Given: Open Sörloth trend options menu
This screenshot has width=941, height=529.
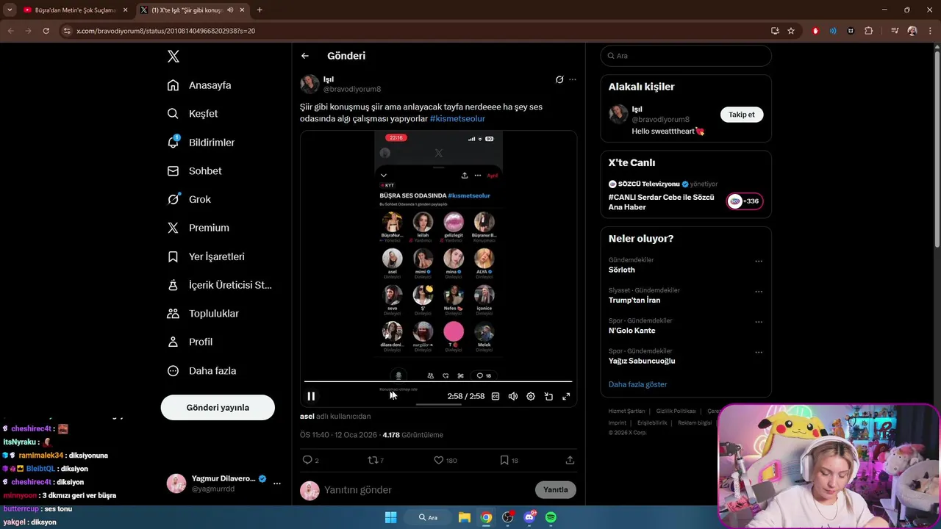Looking at the screenshot, I should pyautogui.click(x=759, y=261).
